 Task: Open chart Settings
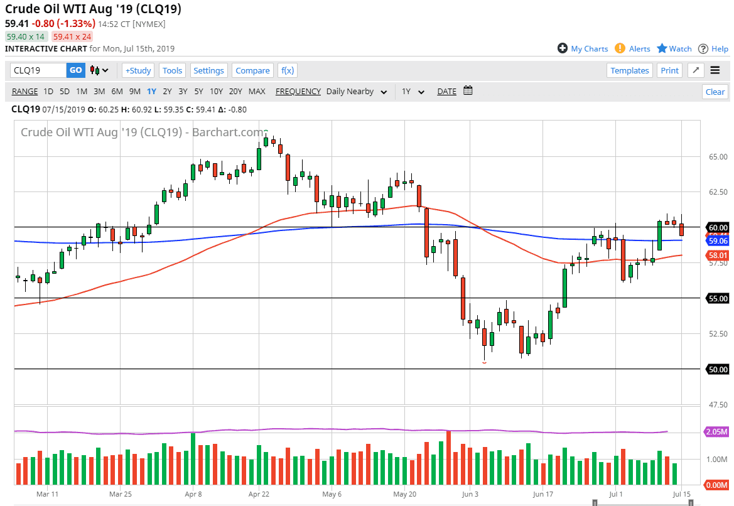click(x=208, y=70)
